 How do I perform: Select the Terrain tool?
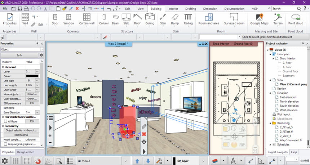tap(278, 19)
